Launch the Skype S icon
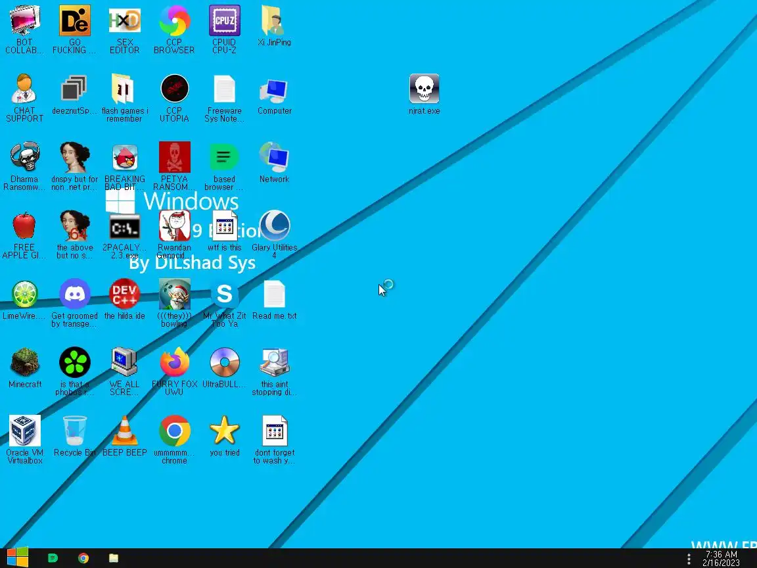 tap(225, 303)
